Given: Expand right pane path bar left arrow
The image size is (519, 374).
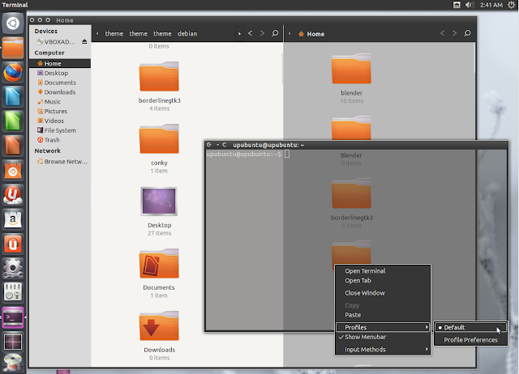Looking at the screenshot, I should point(290,34).
